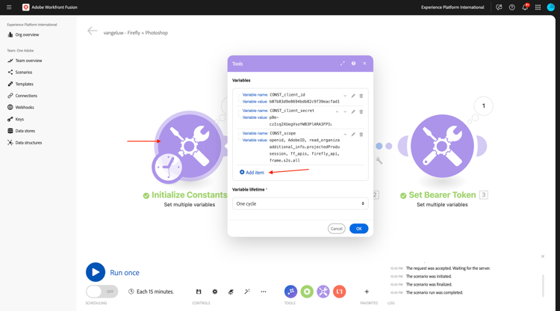Open help for the Tools dialog

tap(354, 64)
